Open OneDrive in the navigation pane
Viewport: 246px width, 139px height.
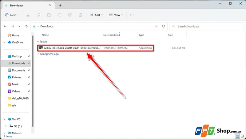15,42
